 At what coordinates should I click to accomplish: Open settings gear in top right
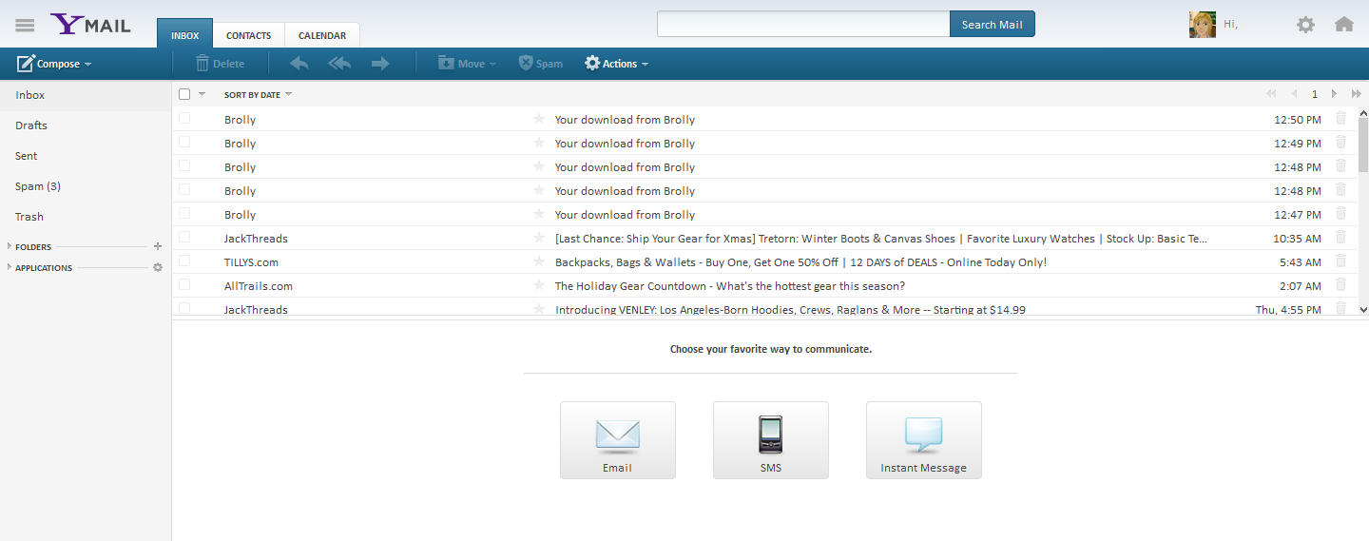coord(1306,25)
